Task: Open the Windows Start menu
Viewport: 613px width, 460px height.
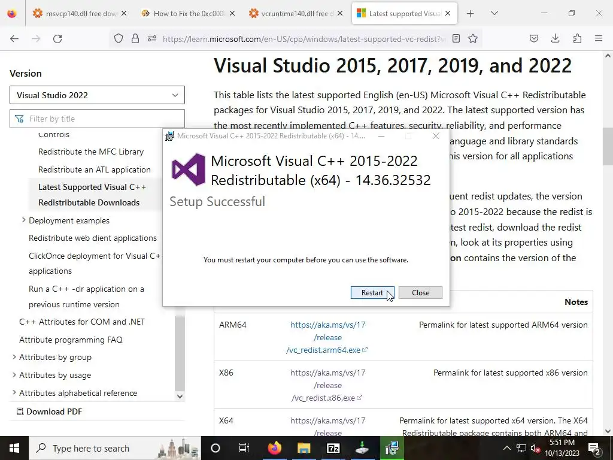Action: (x=14, y=448)
